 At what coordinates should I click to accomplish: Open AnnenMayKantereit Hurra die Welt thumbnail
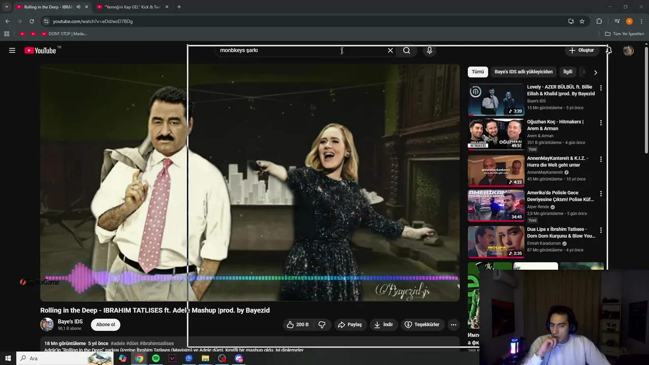[496, 171]
